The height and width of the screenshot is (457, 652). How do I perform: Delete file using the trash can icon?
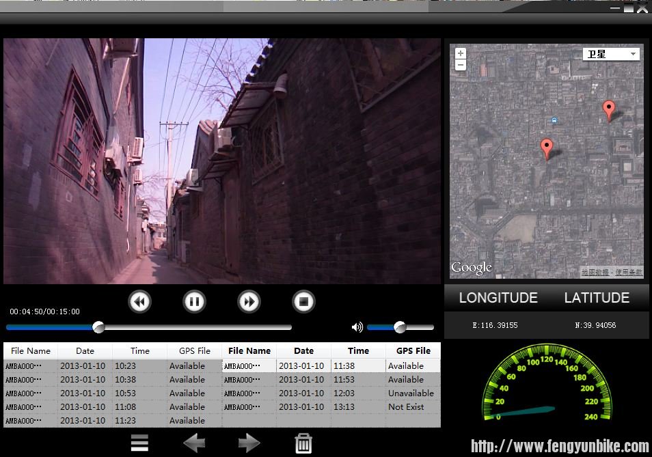point(303,443)
